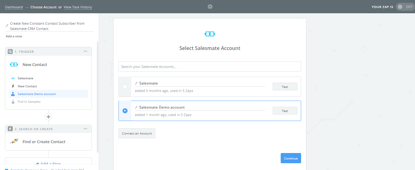
Task: Click Salesmate logo next to New Contact
Action: pyautogui.click(x=14, y=64)
